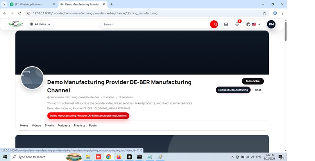Click the CLOTHING_MANUFACTURING label
Image resolution: width=315 pixels, height=161 pixels.
pyautogui.click(x=112, y=108)
